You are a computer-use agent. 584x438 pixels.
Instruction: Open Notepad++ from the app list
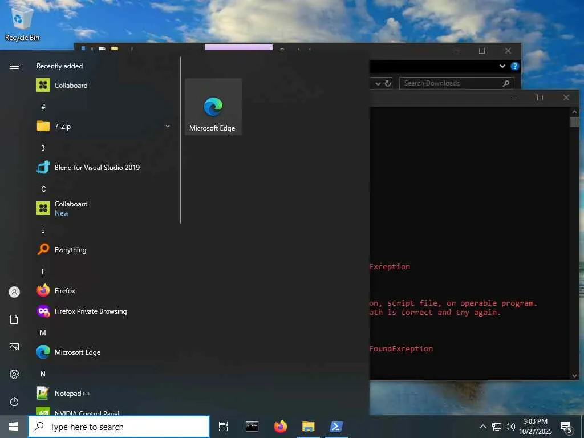click(104, 394)
